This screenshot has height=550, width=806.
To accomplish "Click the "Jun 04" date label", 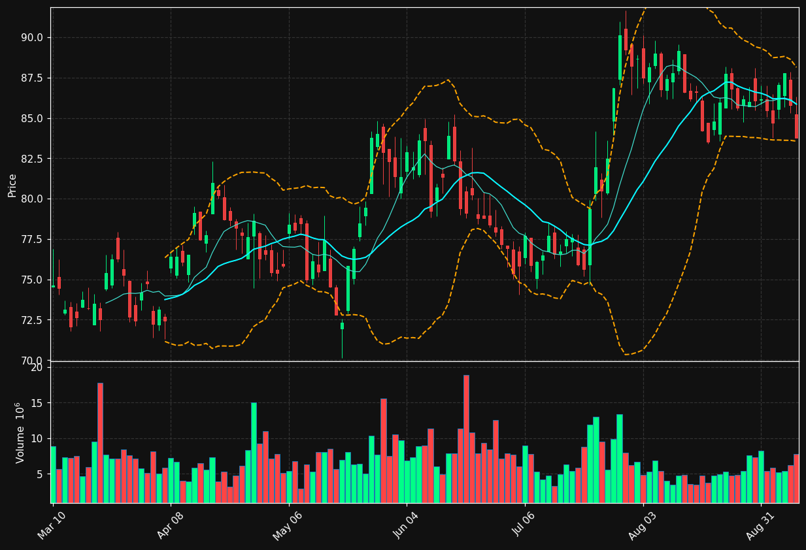I will click(405, 525).
